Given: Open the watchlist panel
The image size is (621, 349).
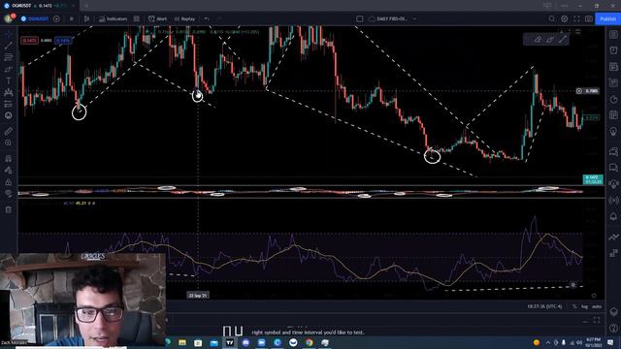Looking at the screenshot, I should [613, 35].
